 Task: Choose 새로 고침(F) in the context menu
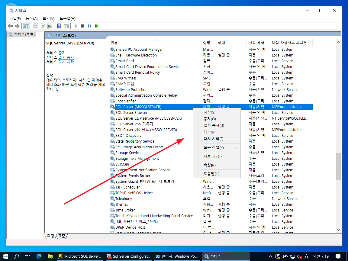point(217,156)
